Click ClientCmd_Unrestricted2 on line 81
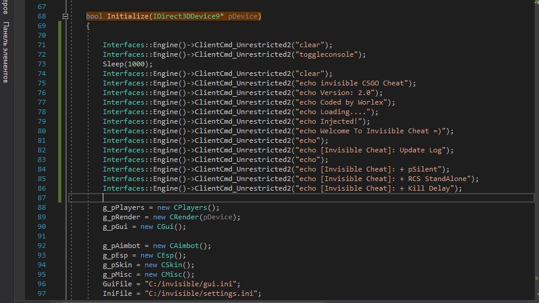 click(x=243, y=140)
